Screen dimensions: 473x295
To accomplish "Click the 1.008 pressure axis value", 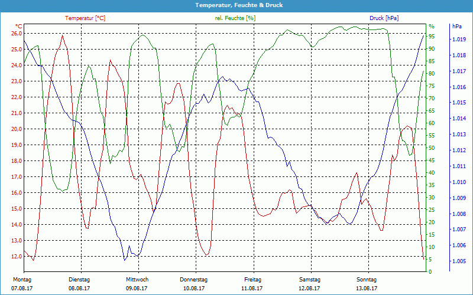I will [459, 214].
